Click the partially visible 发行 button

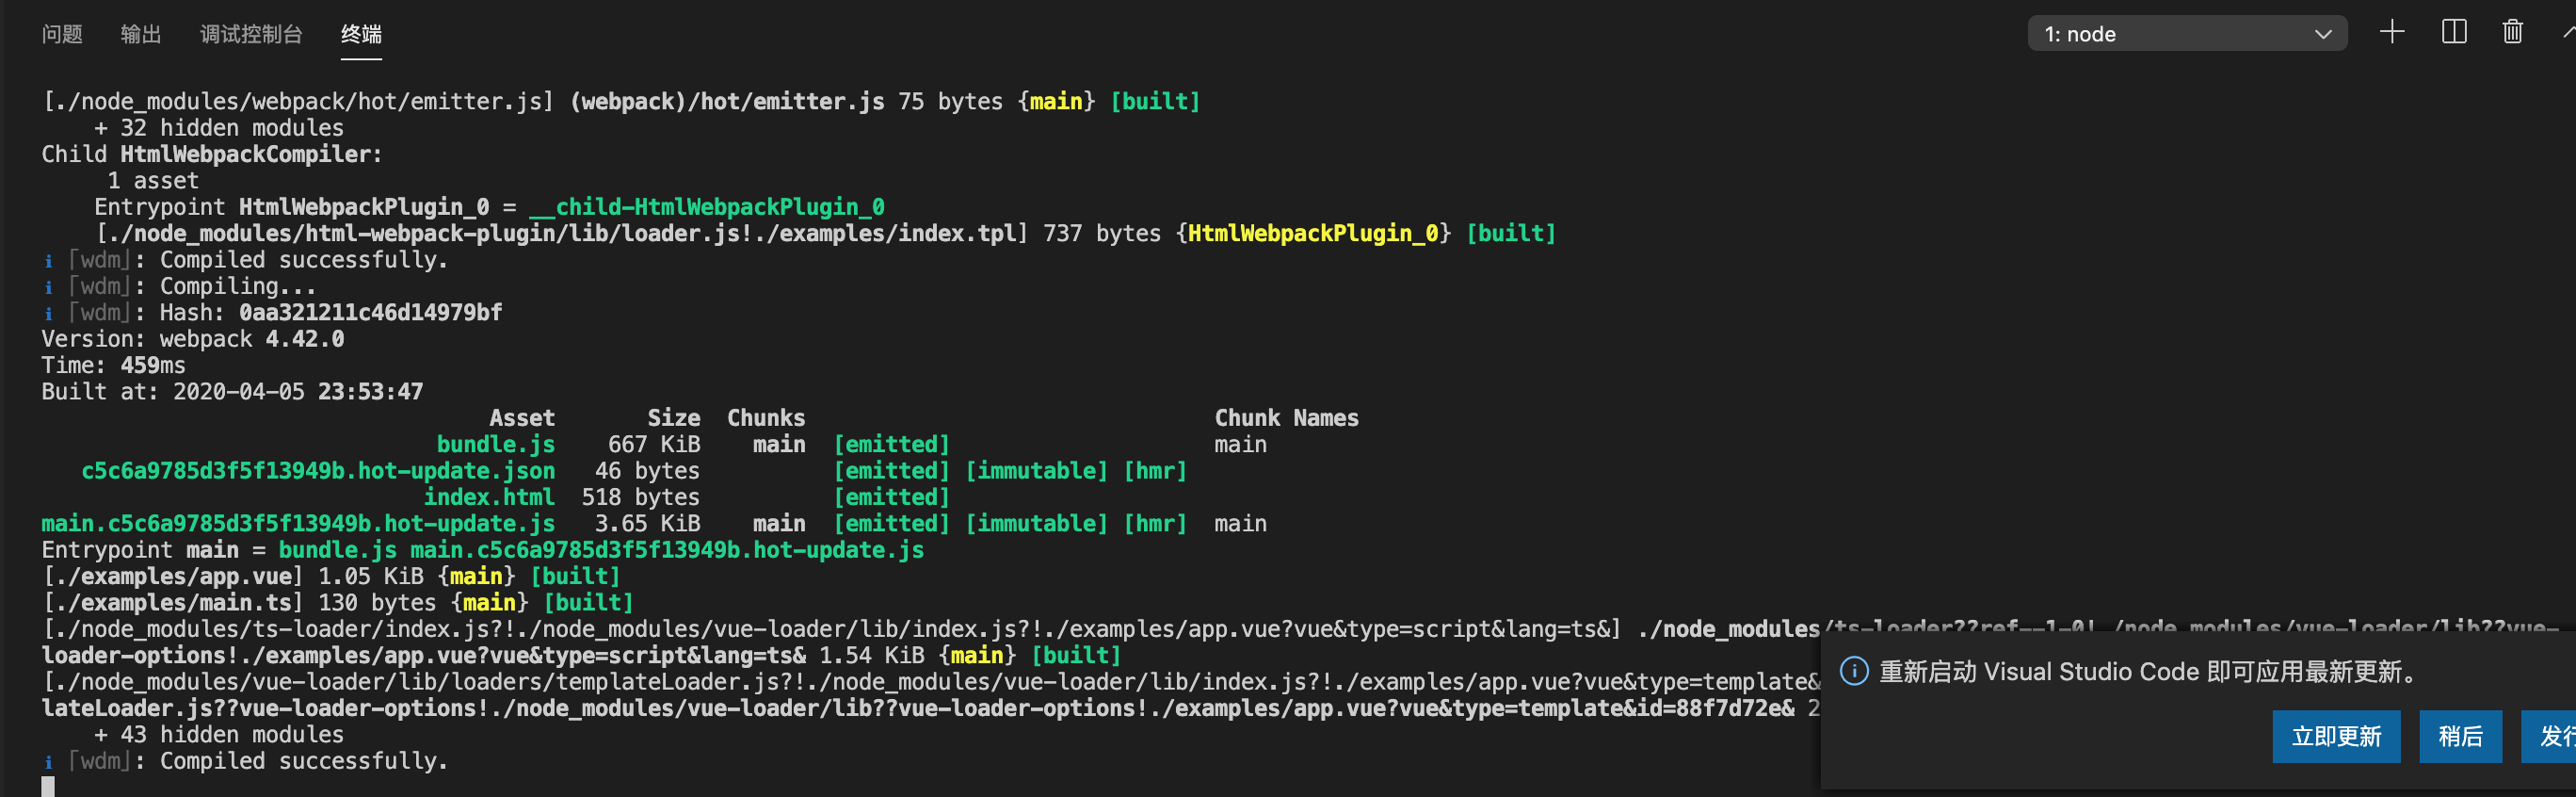2548,737
